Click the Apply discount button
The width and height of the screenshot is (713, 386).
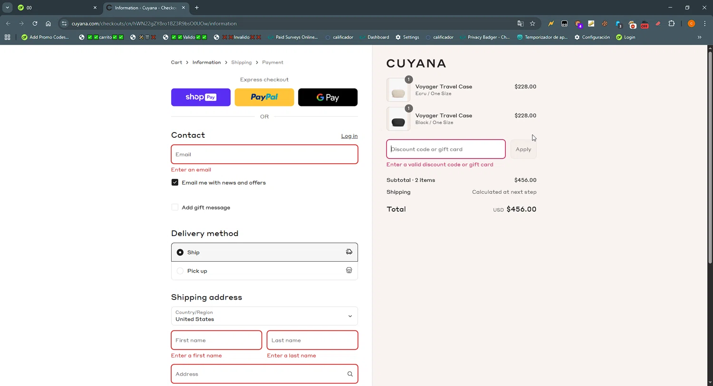(523, 149)
